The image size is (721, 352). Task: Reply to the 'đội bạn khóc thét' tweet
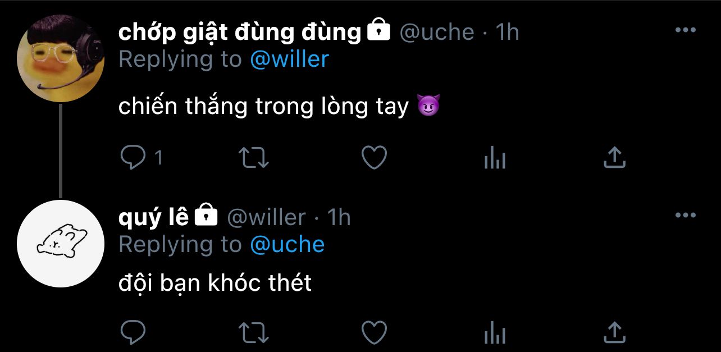(x=134, y=332)
